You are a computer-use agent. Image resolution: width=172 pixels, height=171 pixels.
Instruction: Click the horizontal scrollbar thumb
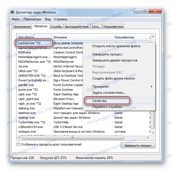pyautogui.click(x=73, y=138)
